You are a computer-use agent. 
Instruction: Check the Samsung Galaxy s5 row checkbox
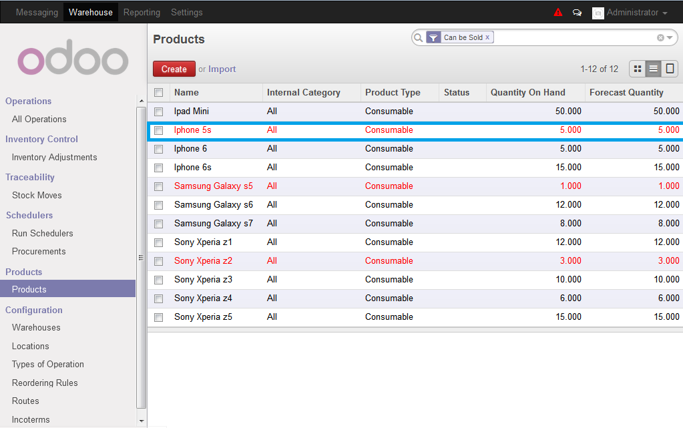(x=158, y=186)
